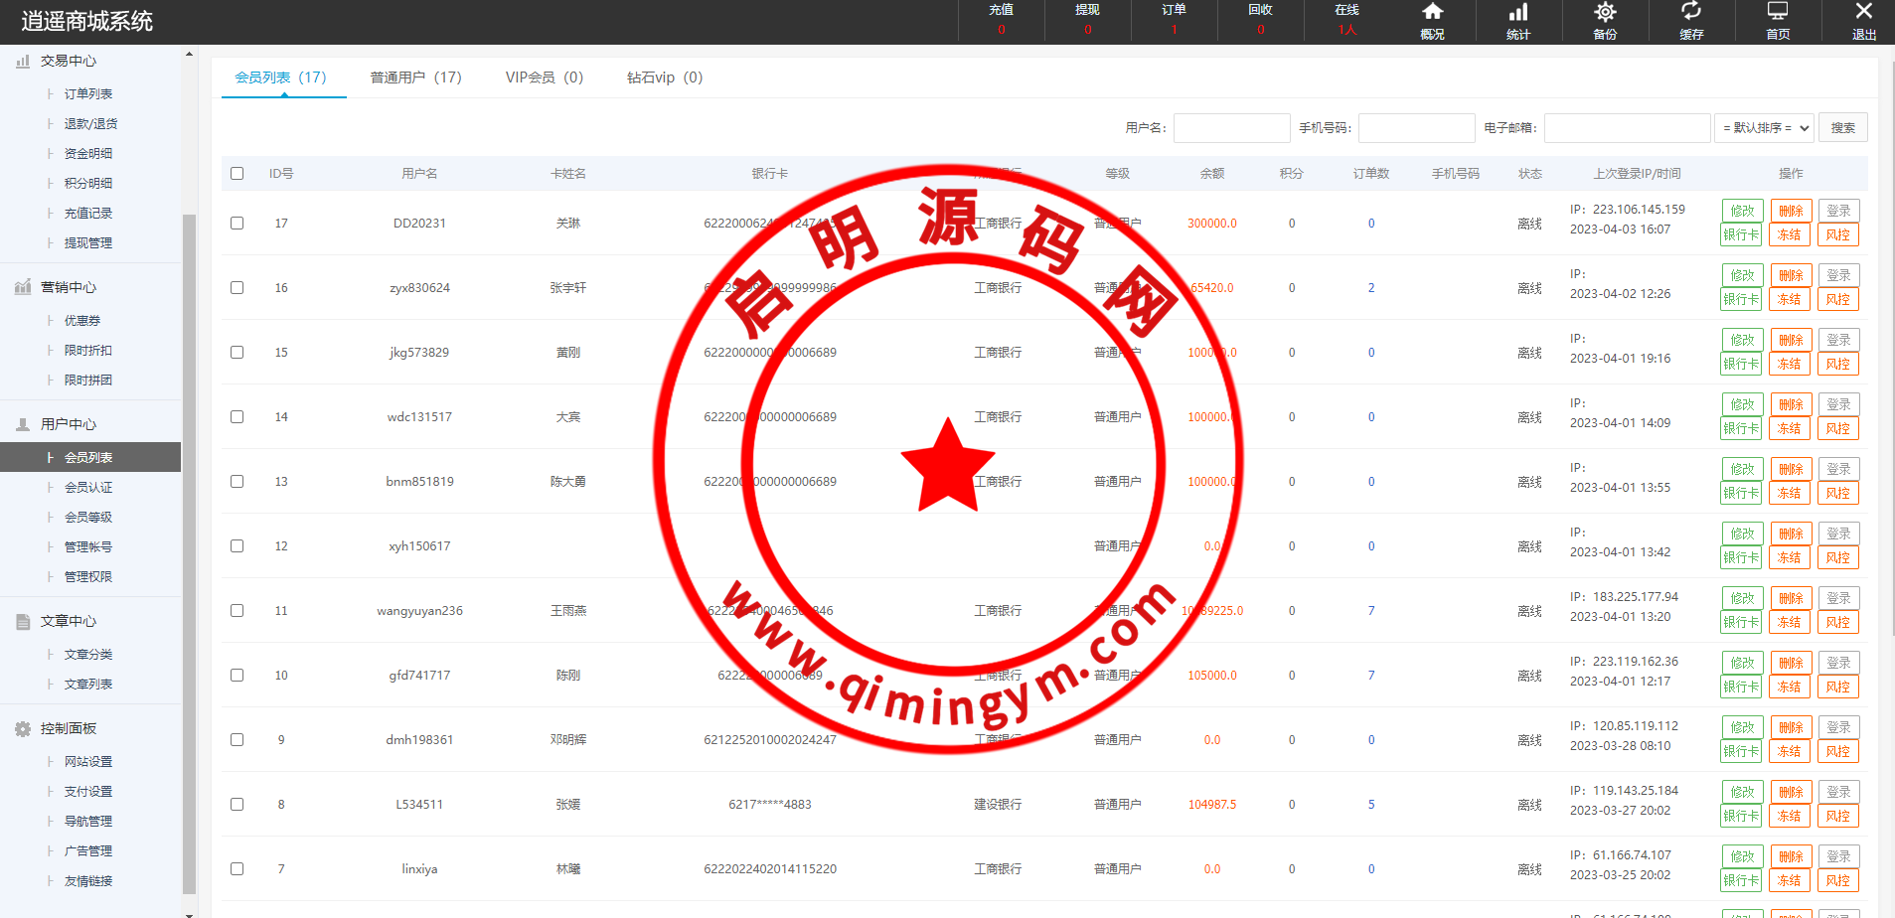Click the logout X icon (退出)

click(x=1864, y=12)
